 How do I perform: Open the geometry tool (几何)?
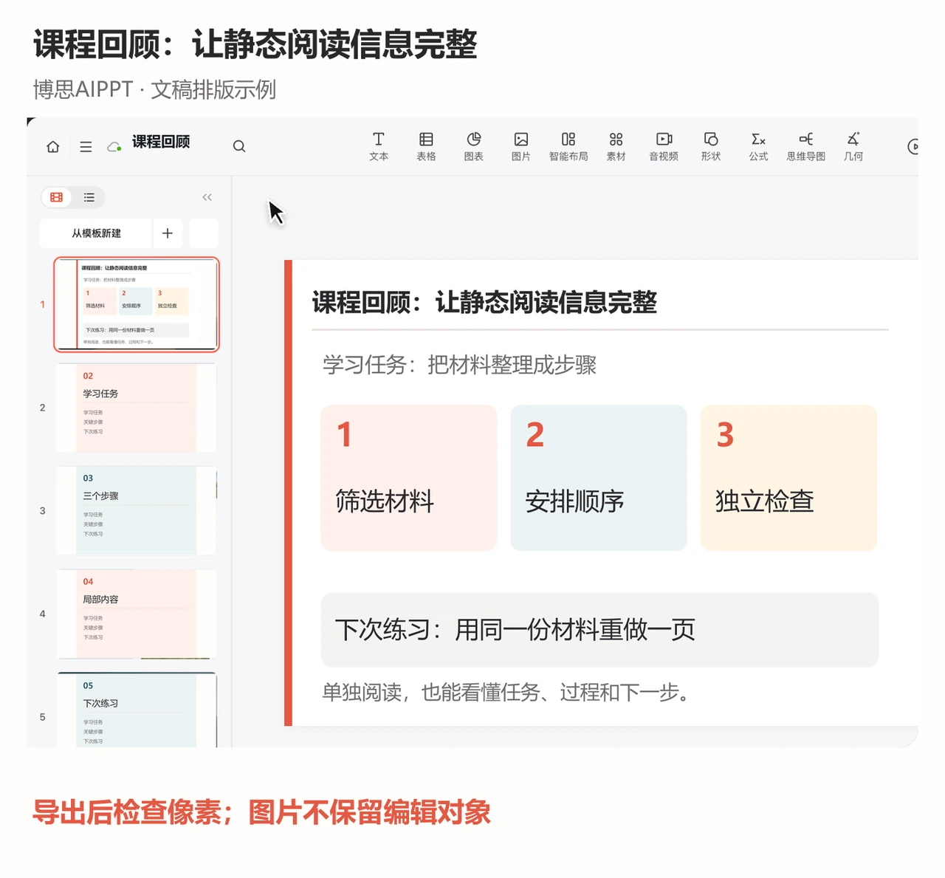pos(853,146)
